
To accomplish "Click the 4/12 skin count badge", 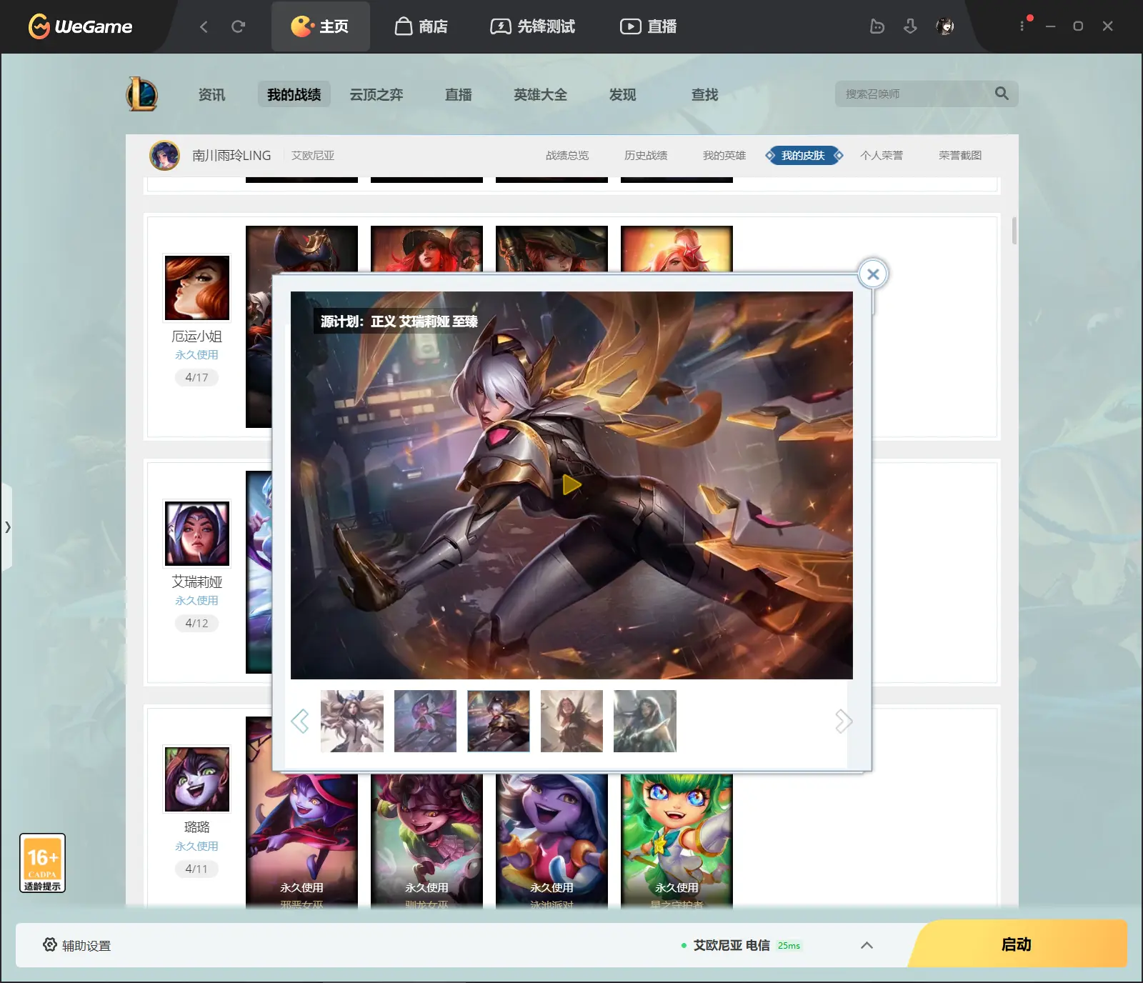I will pyautogui.click(x=197, y=623).
